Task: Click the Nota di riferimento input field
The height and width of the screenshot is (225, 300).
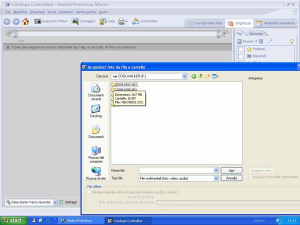Action: [x=228, y=202]
